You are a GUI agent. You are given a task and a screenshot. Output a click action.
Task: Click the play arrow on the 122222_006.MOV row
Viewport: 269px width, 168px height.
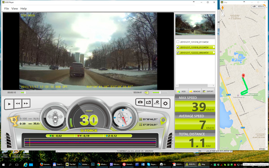coord(214,52)
